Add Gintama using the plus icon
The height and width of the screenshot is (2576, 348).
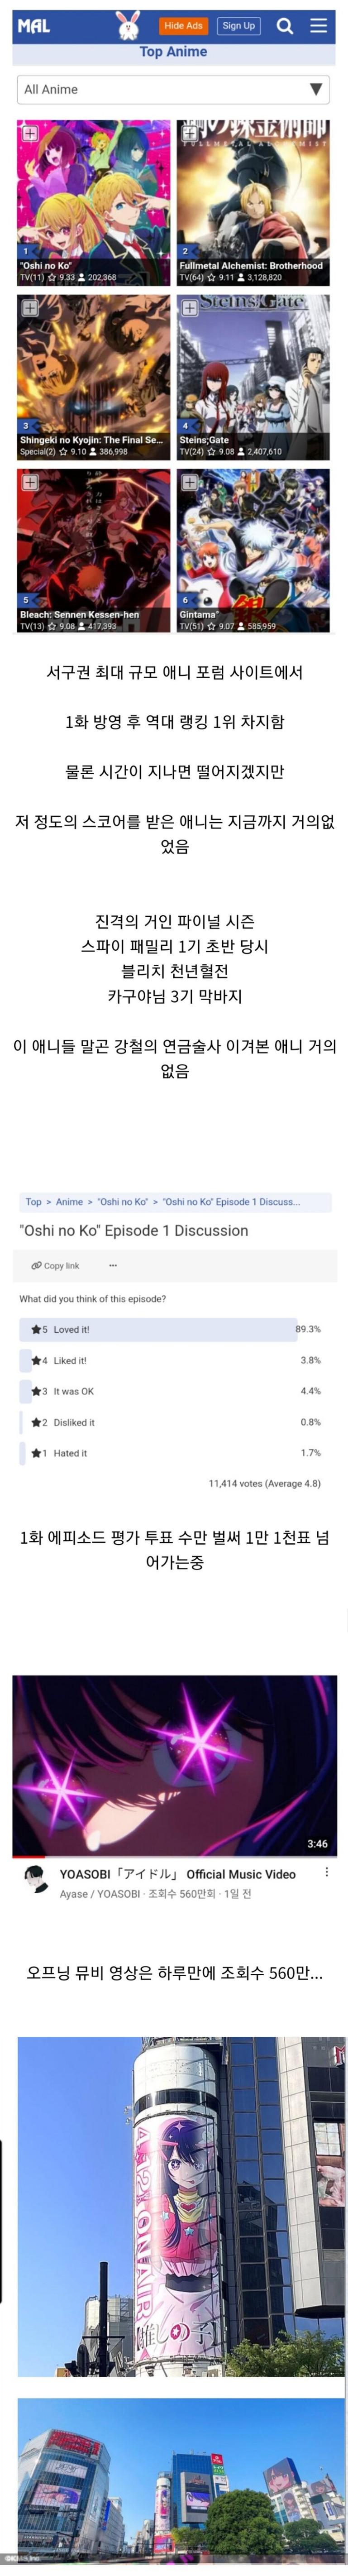(189, 483)
